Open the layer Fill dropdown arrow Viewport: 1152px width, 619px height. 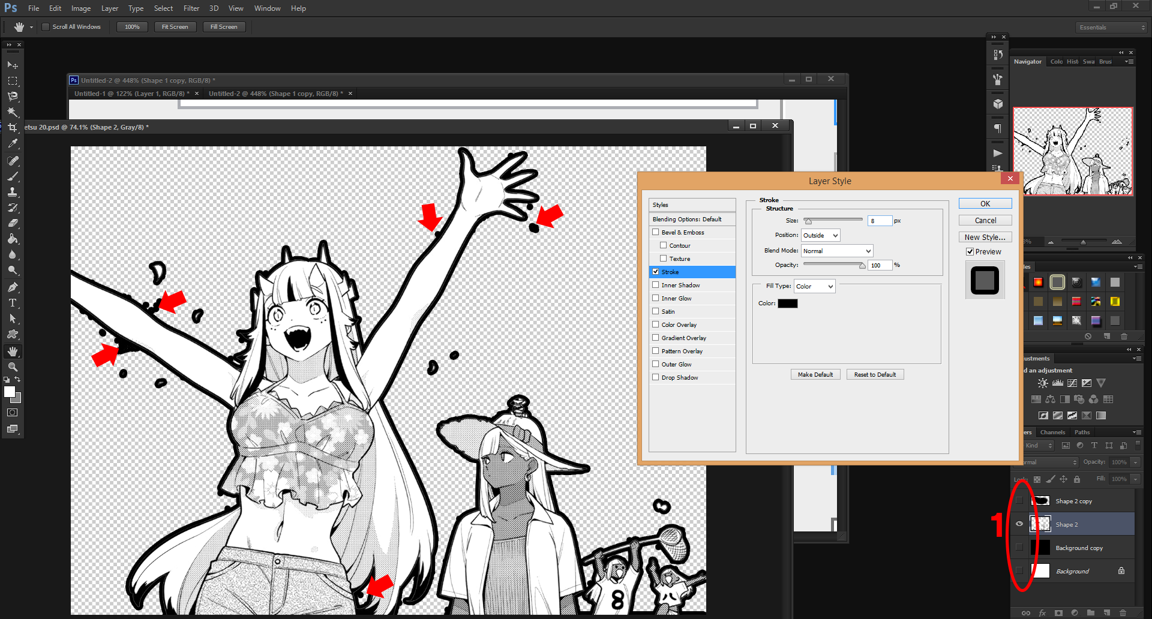1136,479
